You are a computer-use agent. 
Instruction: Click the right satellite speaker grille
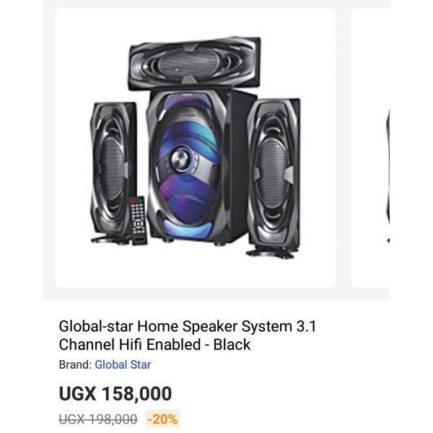click(x=272, y=172)
